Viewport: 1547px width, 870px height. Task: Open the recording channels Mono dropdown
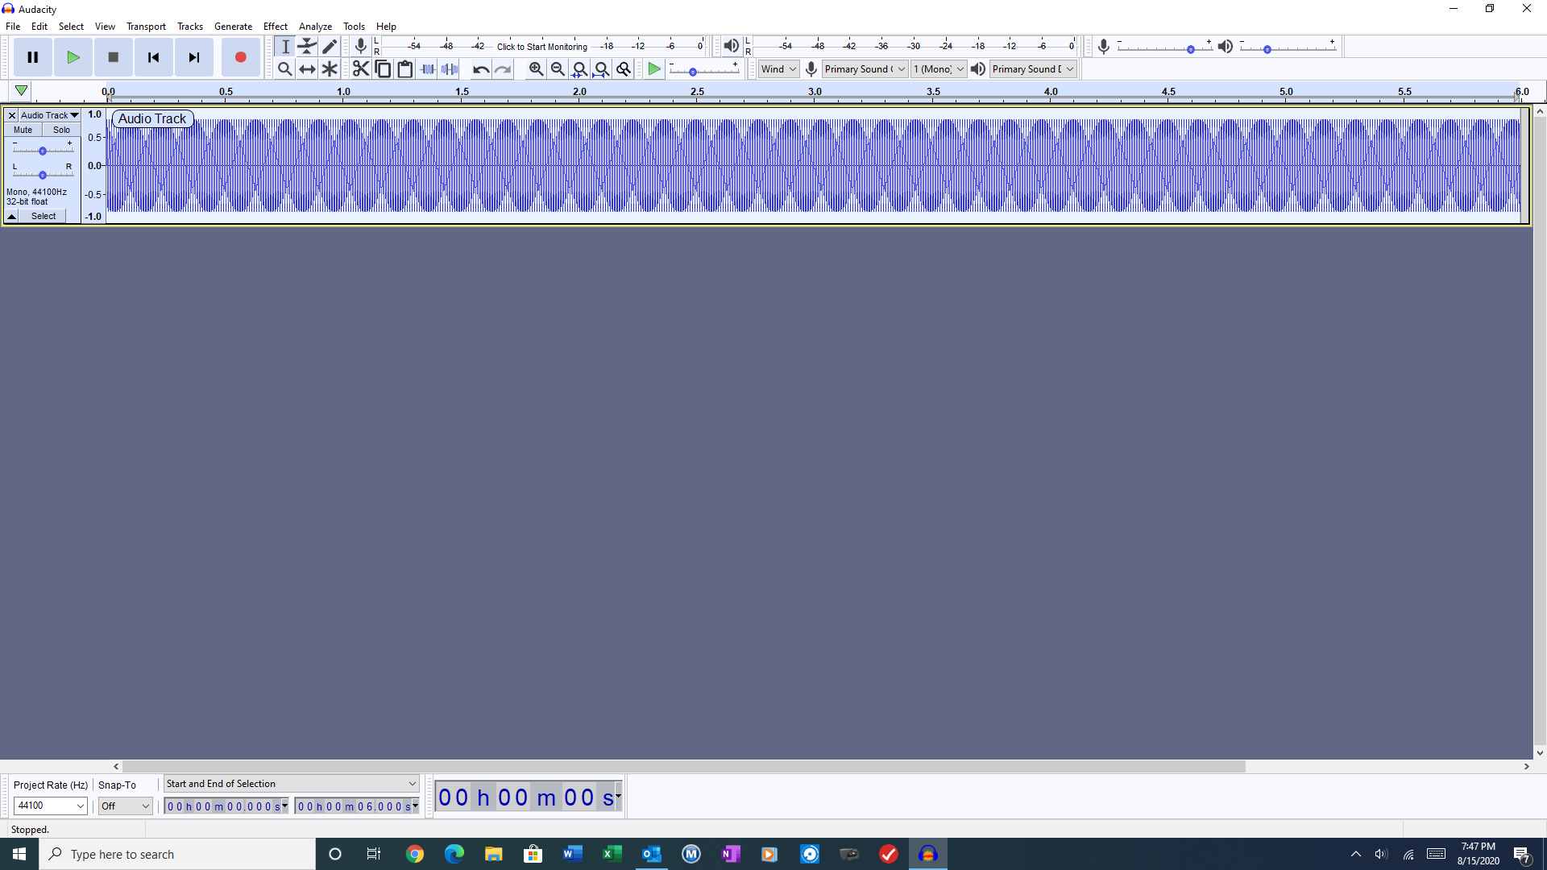click(939, 69)
